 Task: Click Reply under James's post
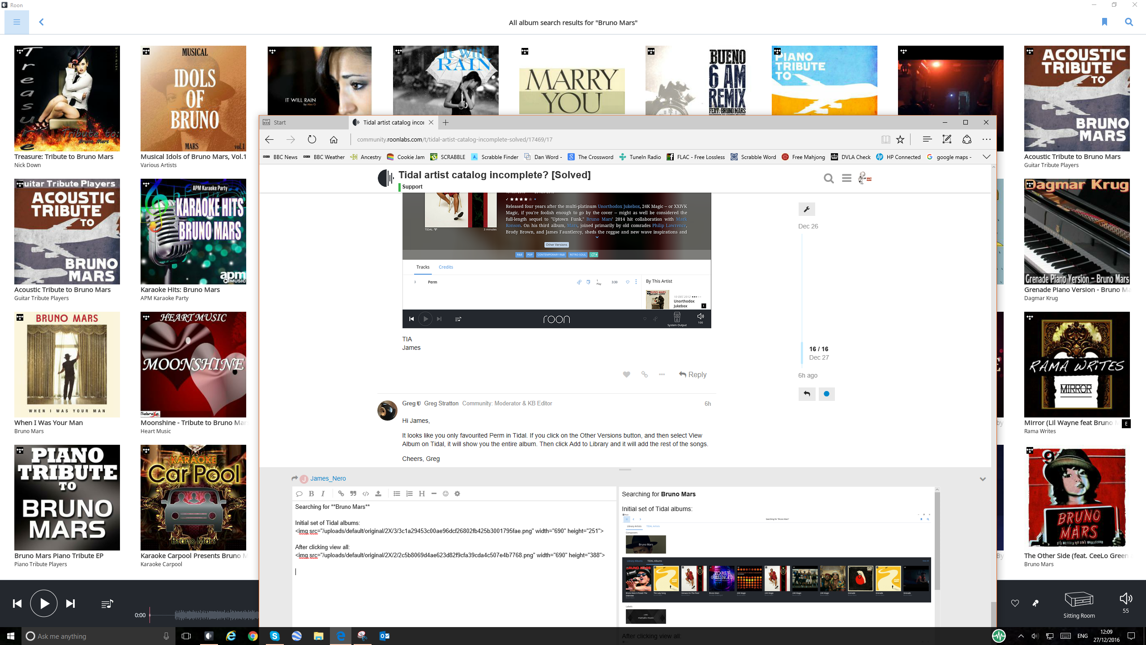[x=693, y=374]
